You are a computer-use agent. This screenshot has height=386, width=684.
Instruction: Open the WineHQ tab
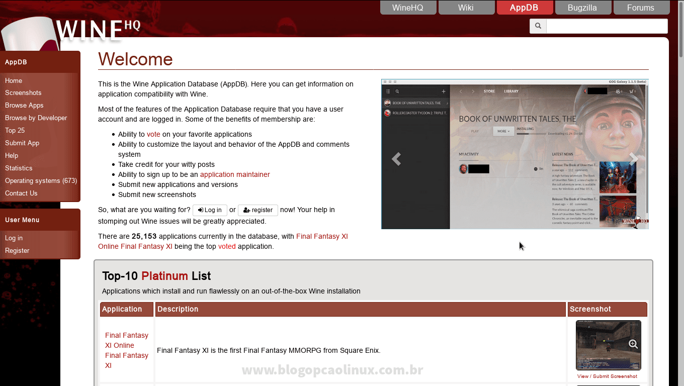pyautogui.click(x=408, y=8)
